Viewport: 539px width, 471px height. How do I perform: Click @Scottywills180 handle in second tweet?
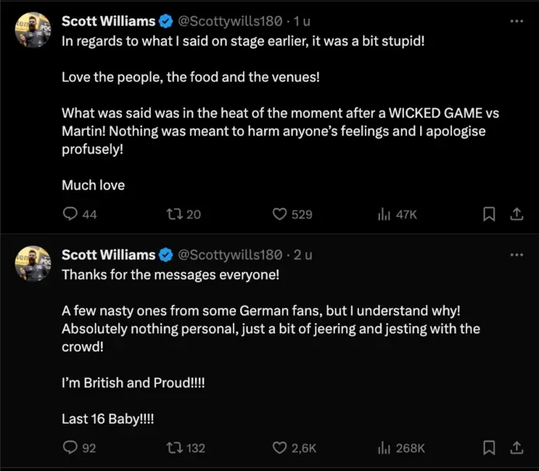pyautogui.click(x=230, y=254)
